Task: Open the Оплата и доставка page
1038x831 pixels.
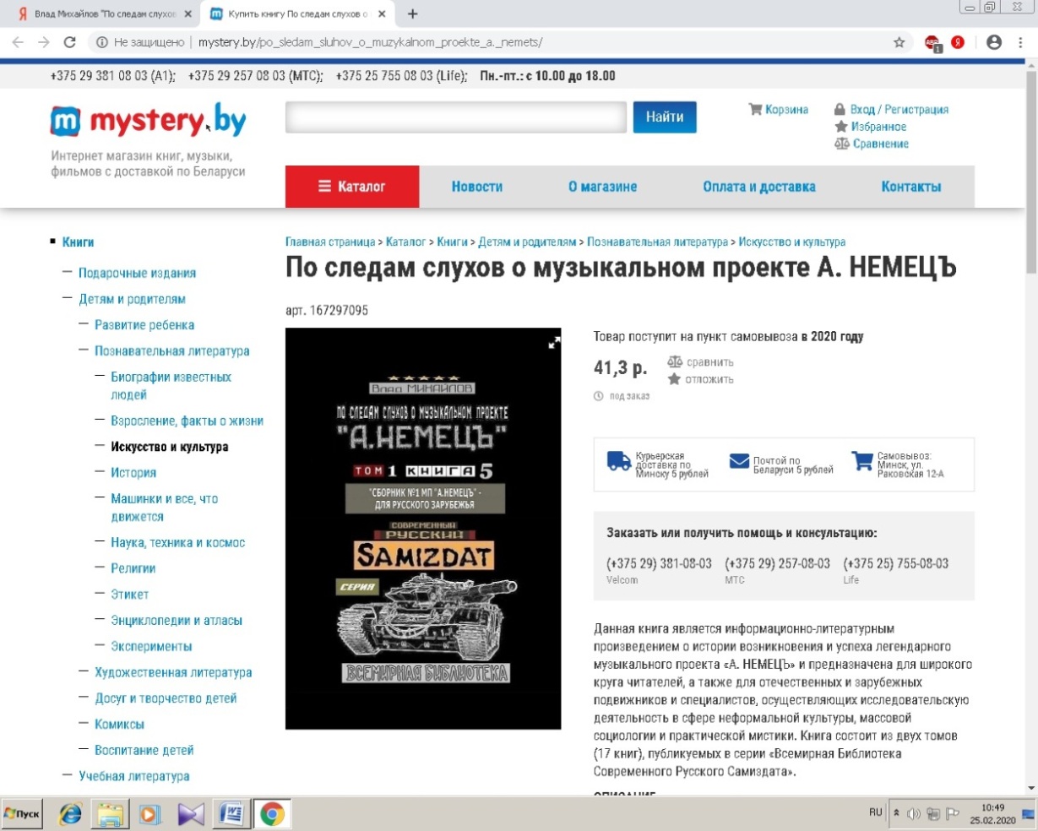Action: [759, 187]
